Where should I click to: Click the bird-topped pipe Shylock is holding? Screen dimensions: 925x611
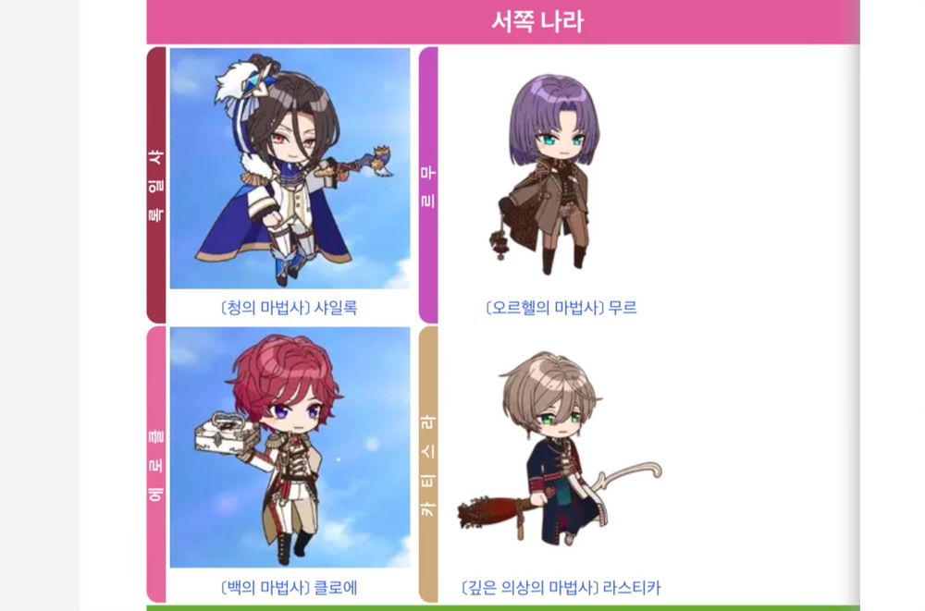click(354, 164)
